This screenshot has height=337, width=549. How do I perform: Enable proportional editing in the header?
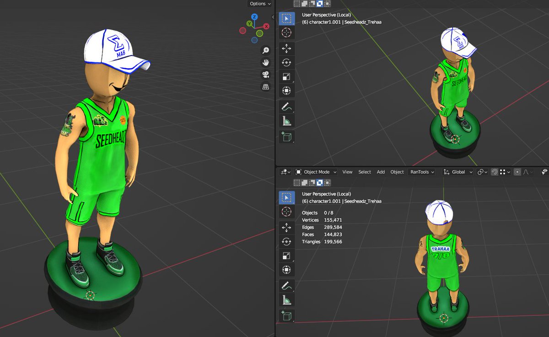(x=517, y=172)
